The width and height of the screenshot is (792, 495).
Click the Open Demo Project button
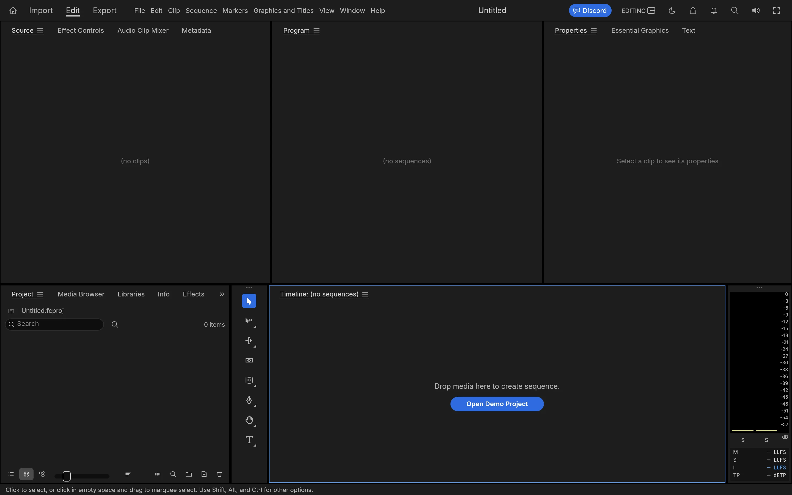pyautogui.click(x=497, y=404)
